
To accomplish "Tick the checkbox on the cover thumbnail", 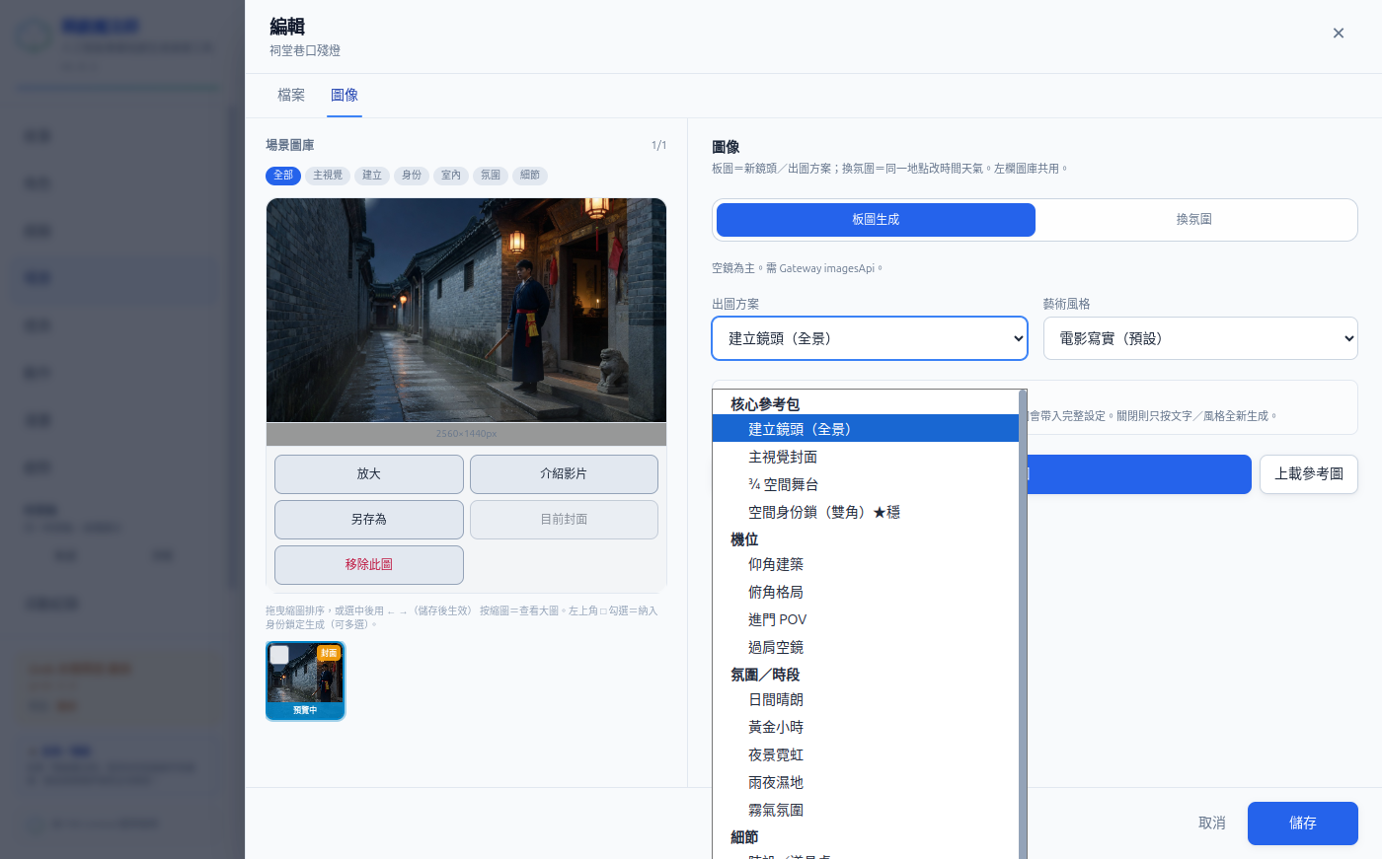I will coord(280,655).
